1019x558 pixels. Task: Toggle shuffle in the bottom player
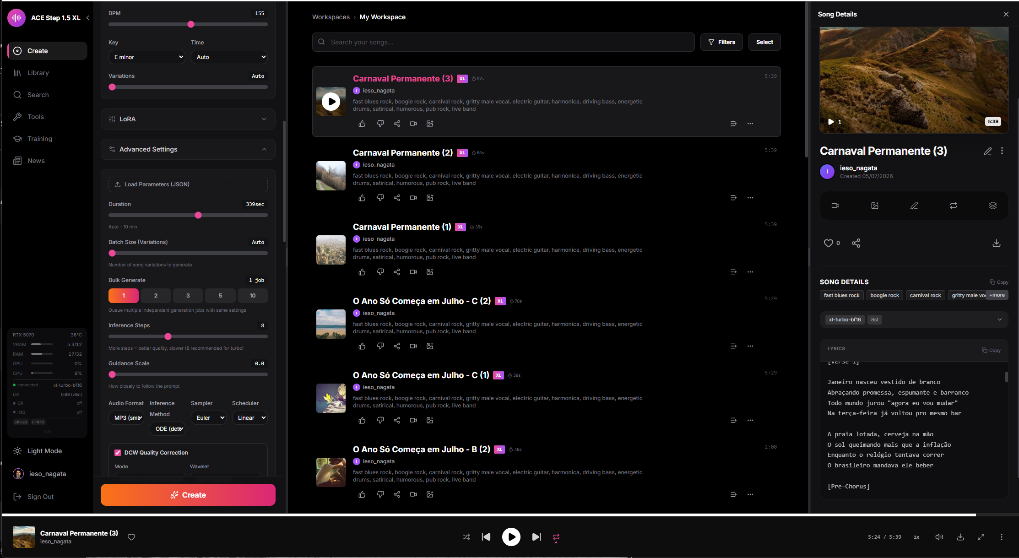click(466, 537)
